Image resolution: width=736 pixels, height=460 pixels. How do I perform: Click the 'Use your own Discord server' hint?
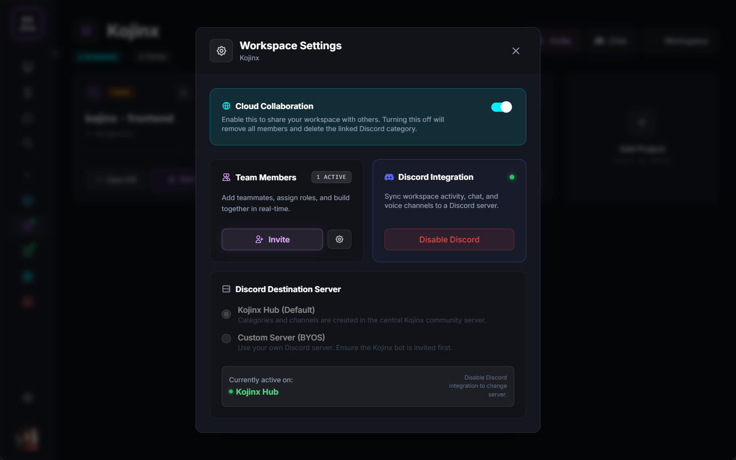(x=345, y=348)
